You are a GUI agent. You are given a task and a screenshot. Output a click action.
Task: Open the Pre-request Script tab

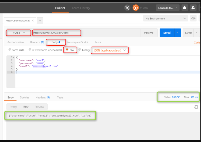pyautogui.click(x=77, y=42)
